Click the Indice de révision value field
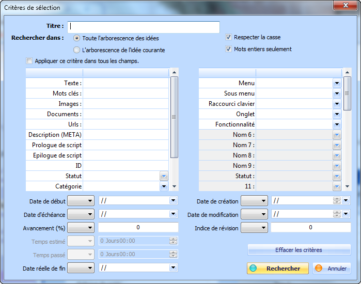 310,227
